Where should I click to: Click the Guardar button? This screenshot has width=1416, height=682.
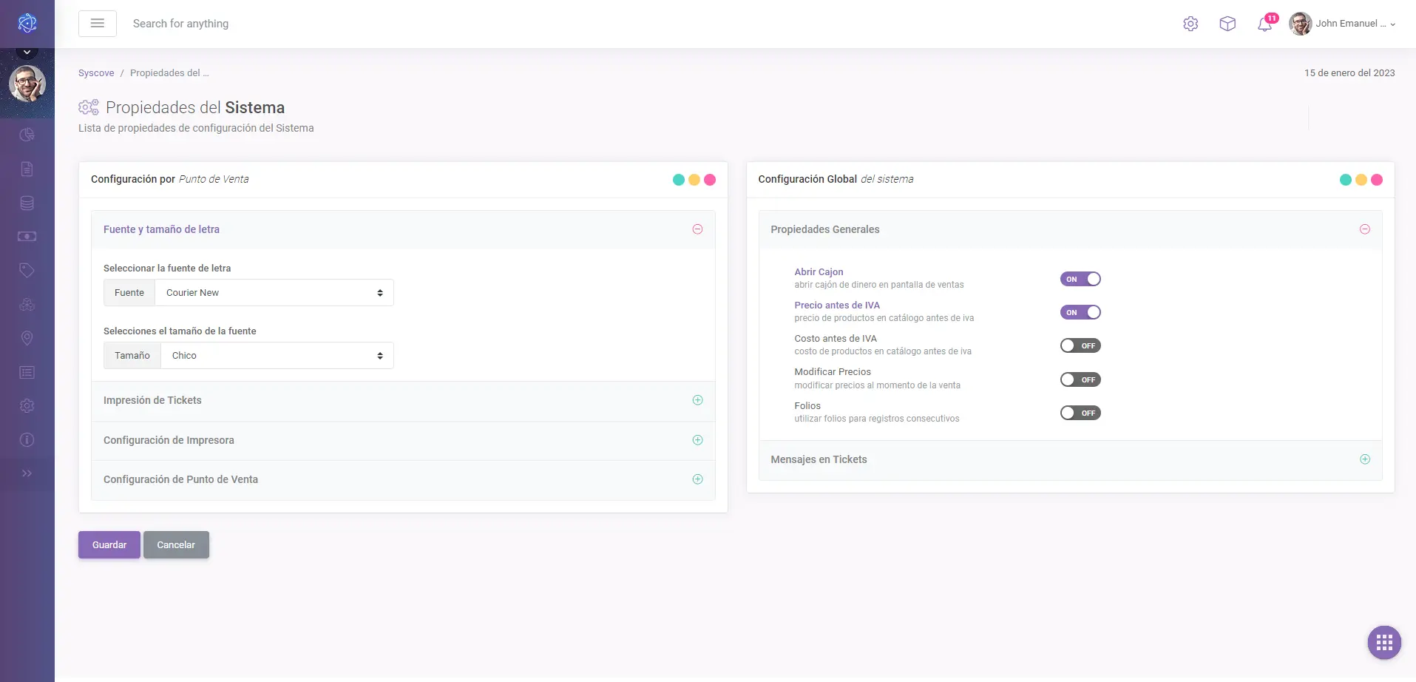(x=109, y=544)
